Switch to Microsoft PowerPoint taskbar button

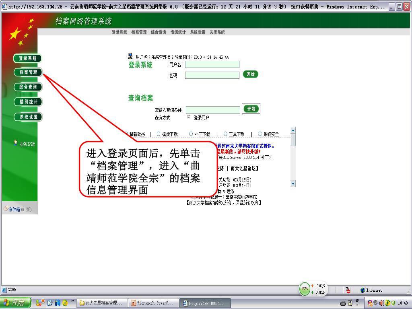pos(154,303)
